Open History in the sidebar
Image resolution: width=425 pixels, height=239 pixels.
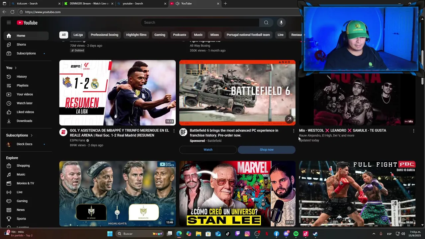[27, 77]
